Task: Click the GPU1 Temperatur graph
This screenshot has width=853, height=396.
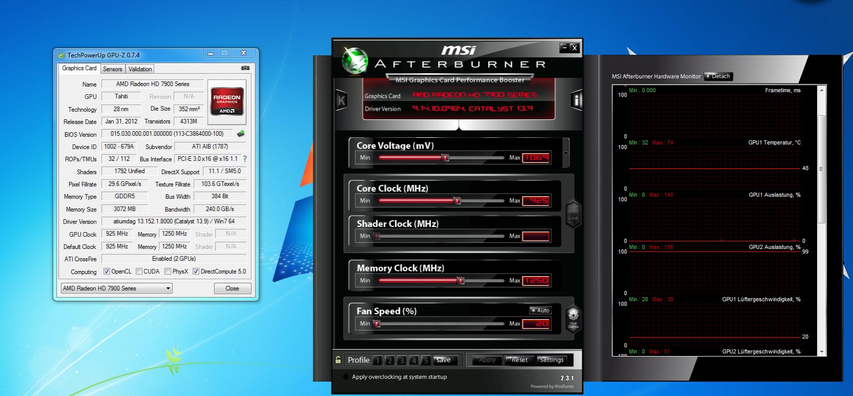Action: pos(715,168)
